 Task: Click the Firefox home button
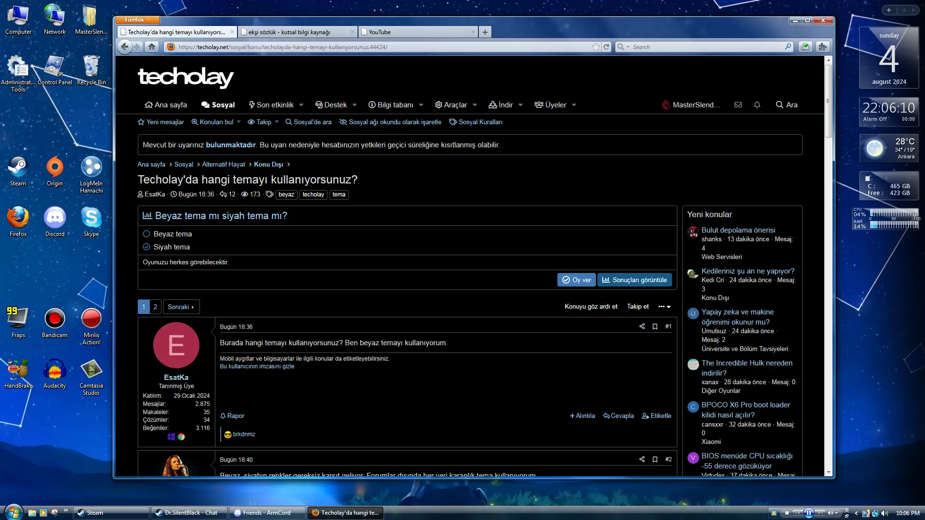tap(152, 47)
